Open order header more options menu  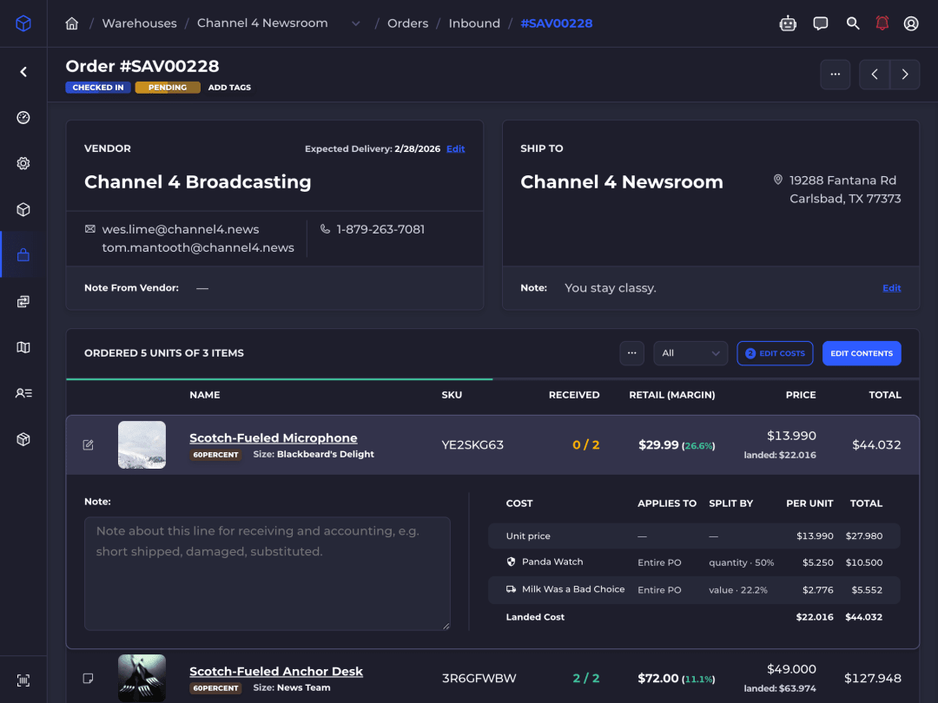tap(836, 74)
